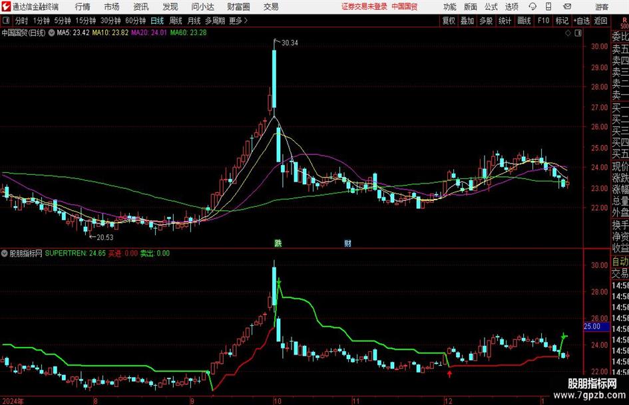Open the 版面 menu
This screenshot has width=629, height=405.
click(471, 7)
